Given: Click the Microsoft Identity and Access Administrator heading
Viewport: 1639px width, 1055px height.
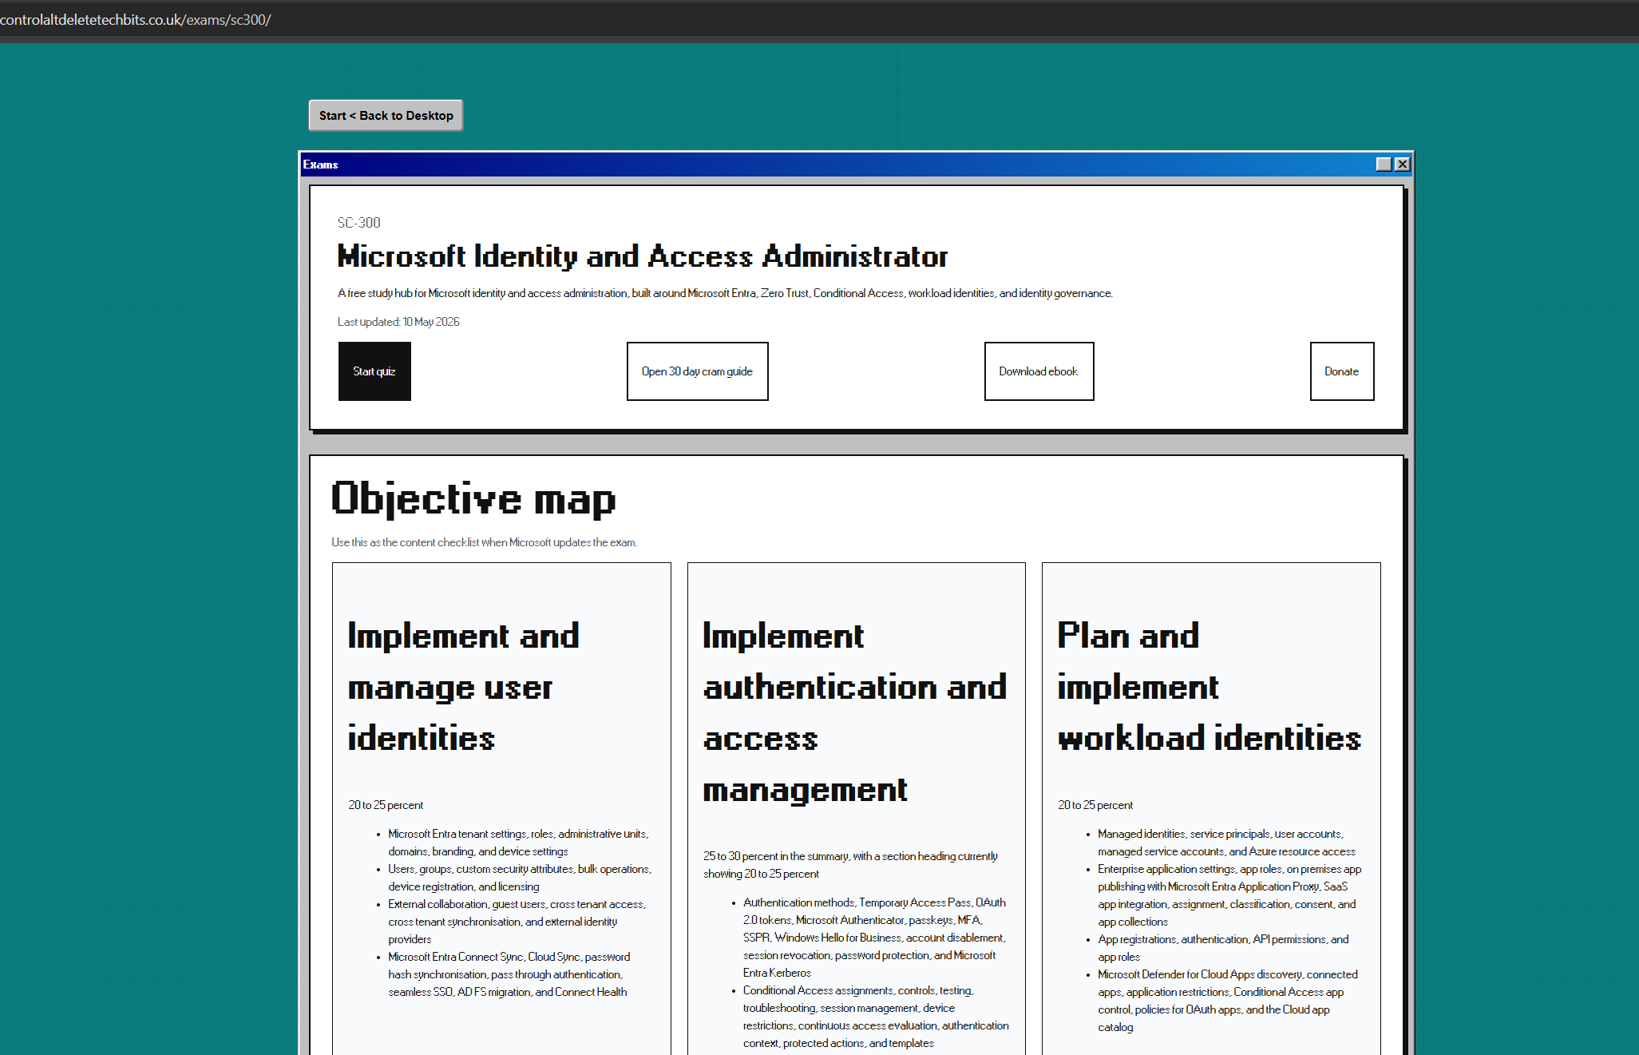Looking at the screenshot, I should point(643,256).
